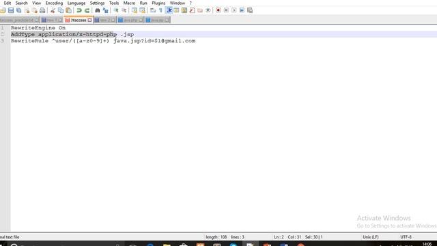Show the Document Map panel icon

point(184,10)
